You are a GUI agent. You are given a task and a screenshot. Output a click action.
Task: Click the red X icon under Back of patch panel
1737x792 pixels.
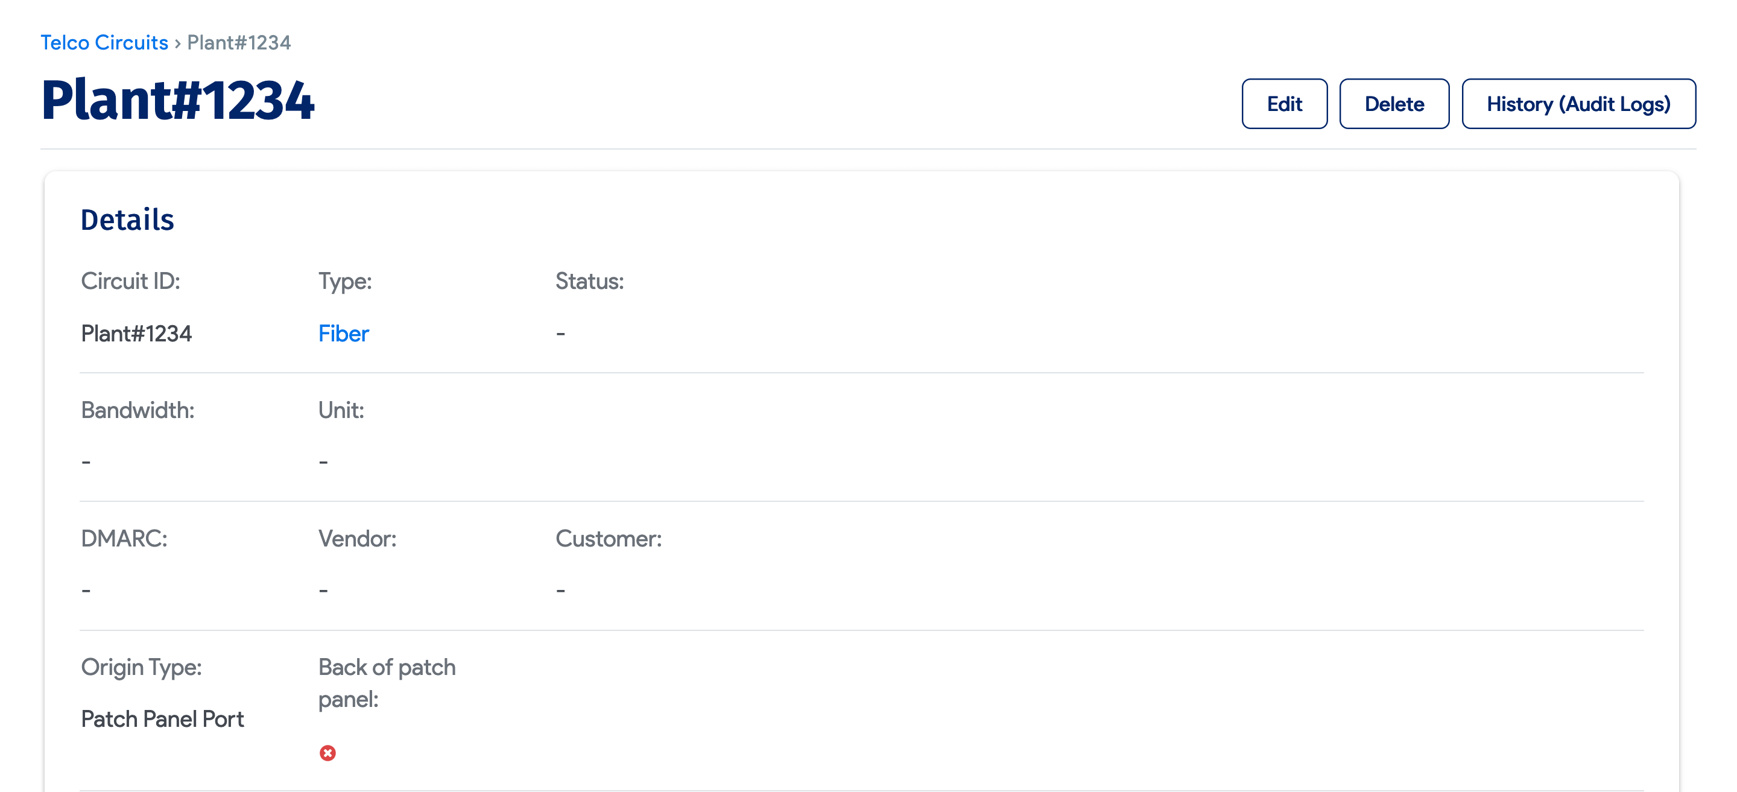click(x=327, y=753)
